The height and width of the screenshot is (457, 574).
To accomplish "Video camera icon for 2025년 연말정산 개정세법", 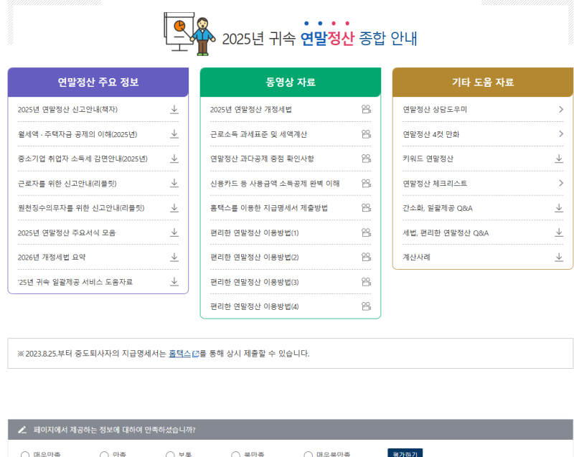I will (x=366, y=109).
